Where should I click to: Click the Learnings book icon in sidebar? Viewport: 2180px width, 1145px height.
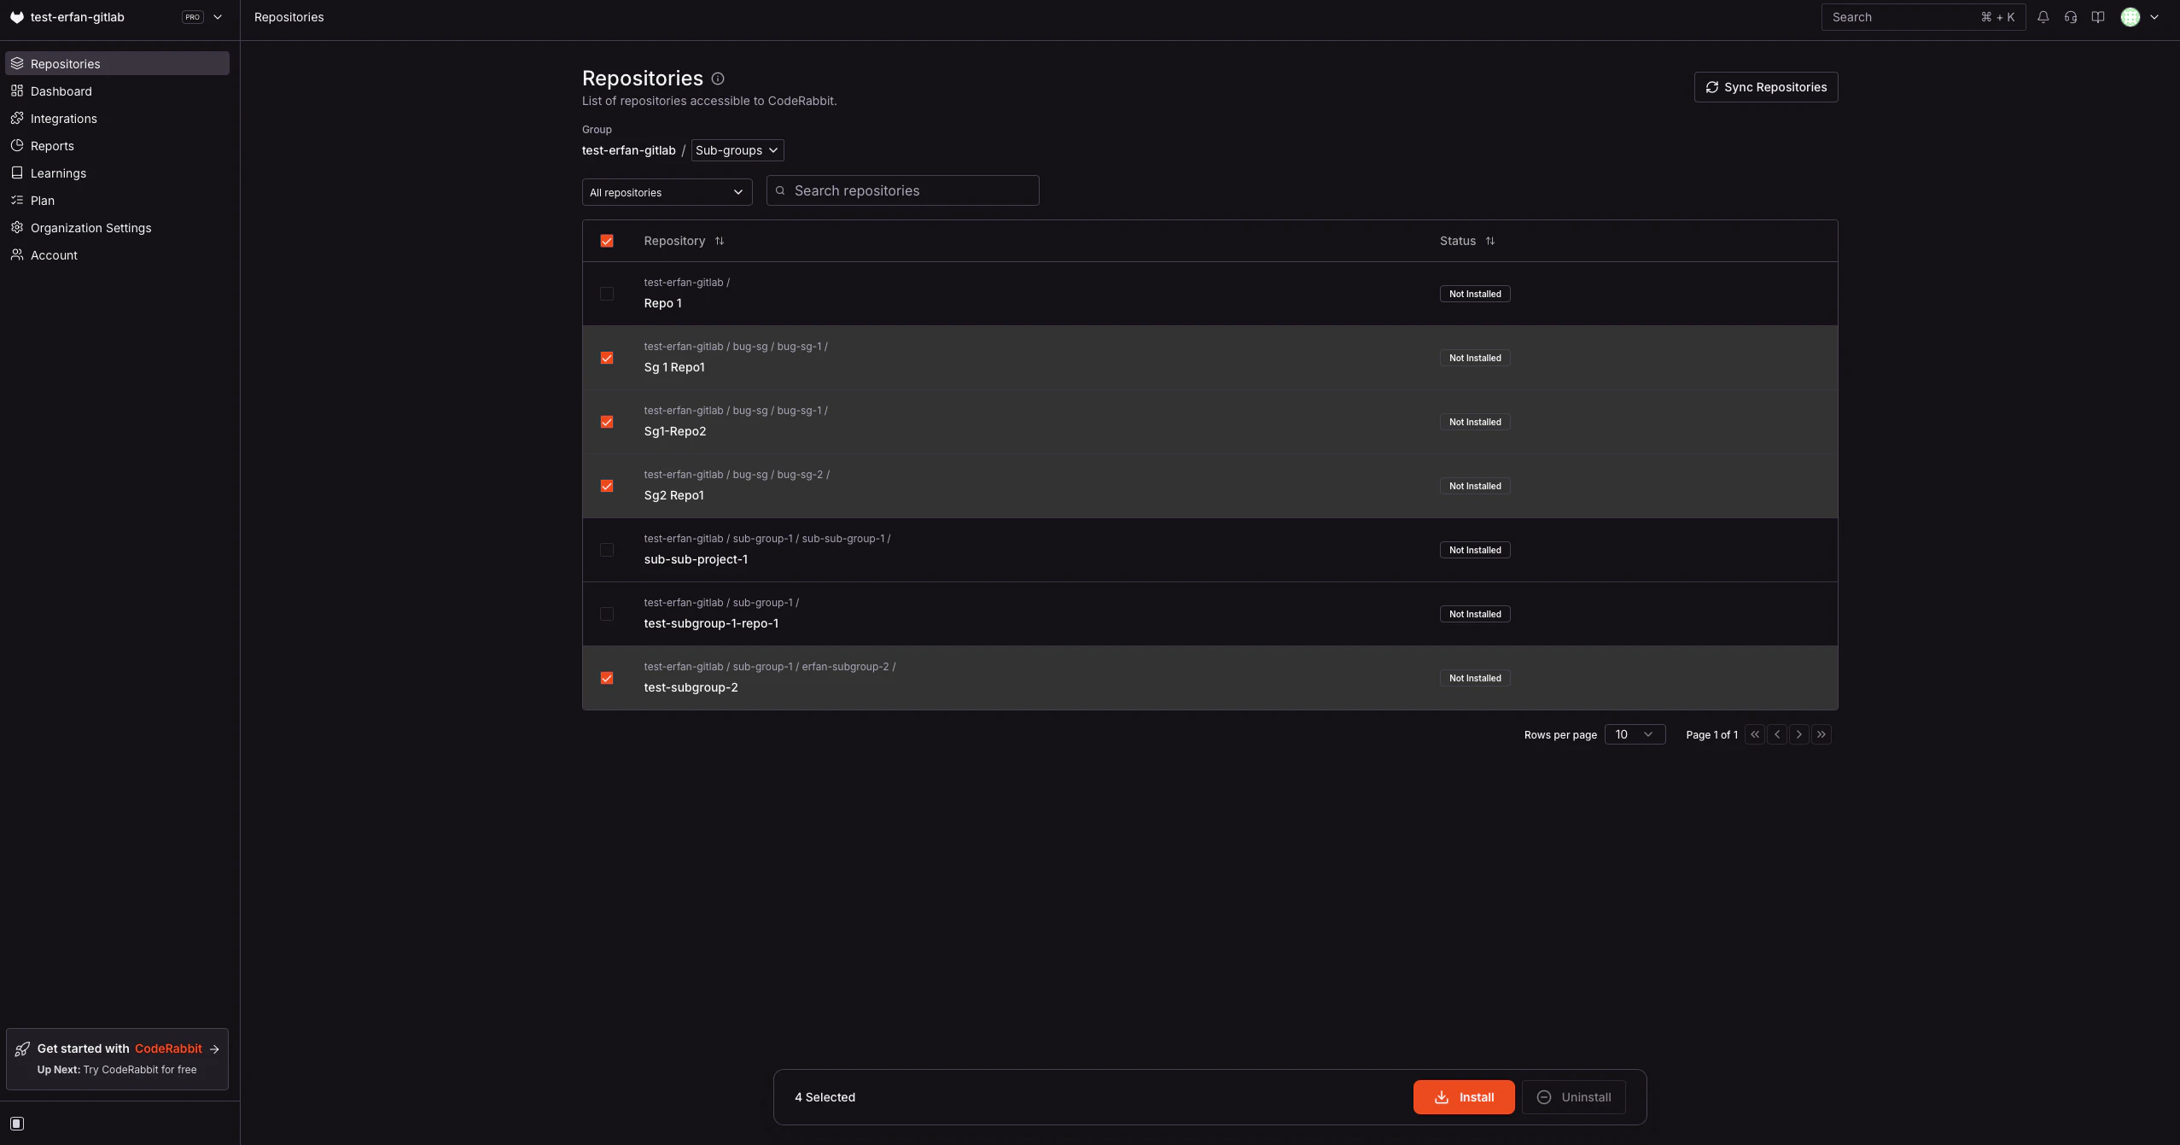point(17,172)
